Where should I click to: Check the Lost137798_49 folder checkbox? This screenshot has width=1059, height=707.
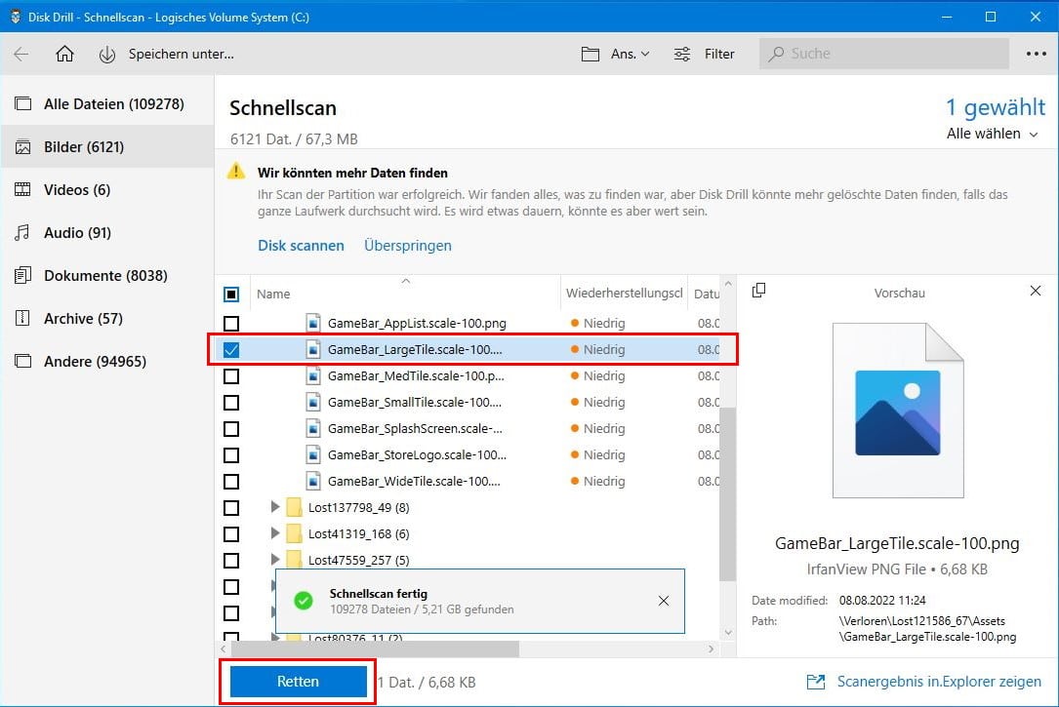tap(231, 507)
